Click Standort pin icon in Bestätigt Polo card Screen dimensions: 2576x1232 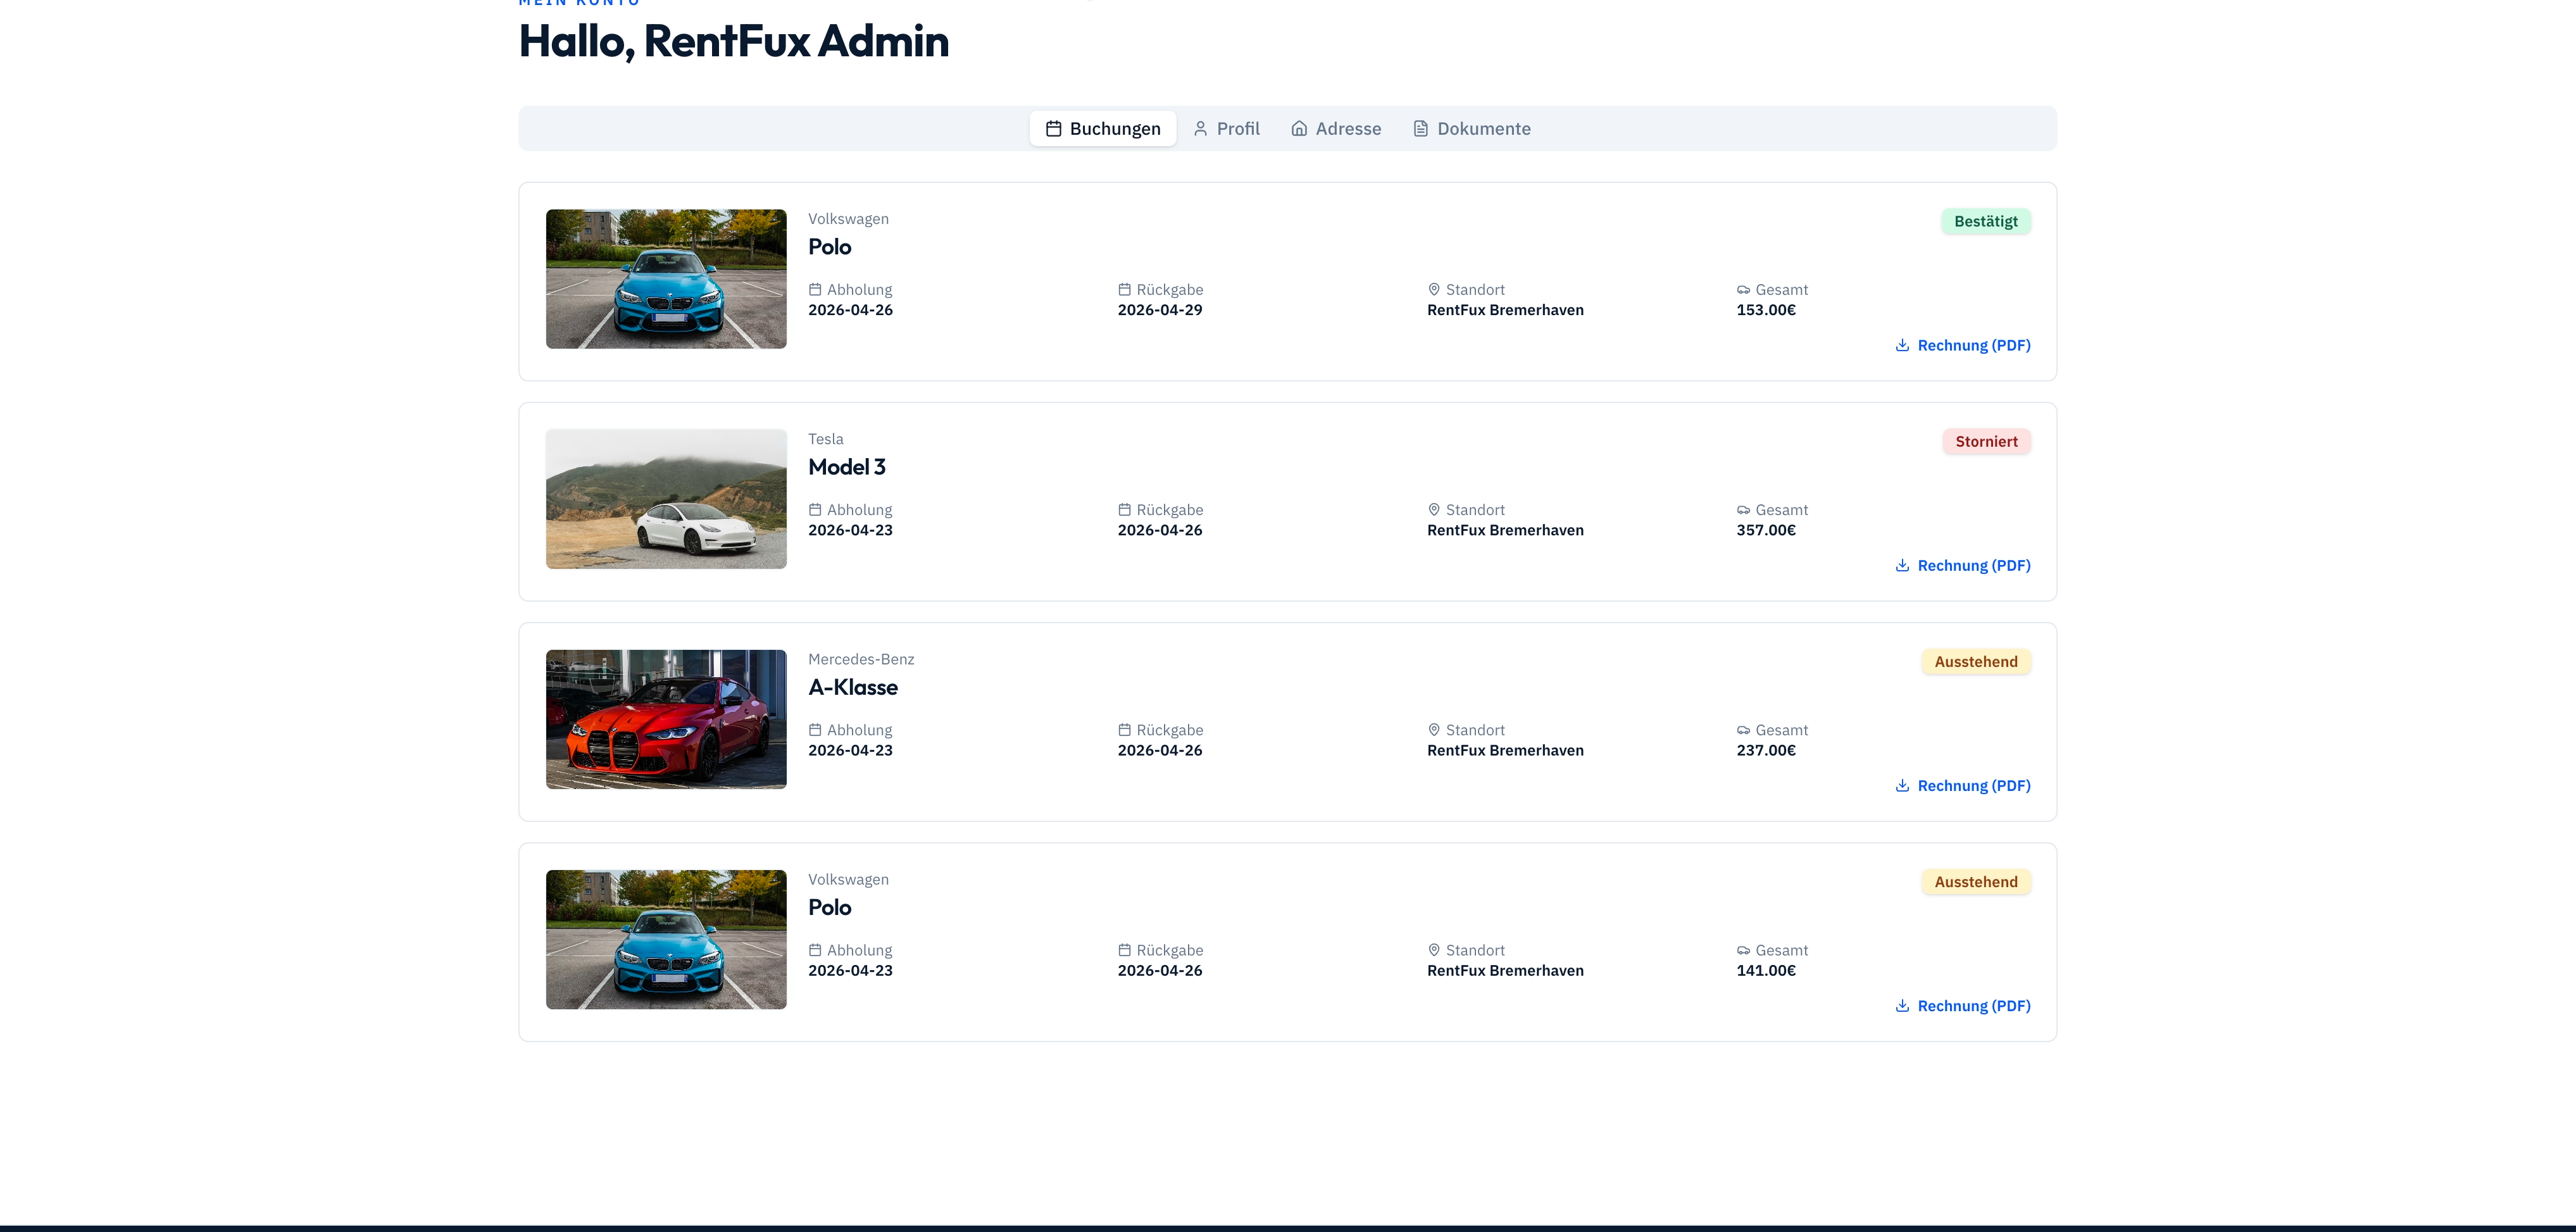point(1434,289)
